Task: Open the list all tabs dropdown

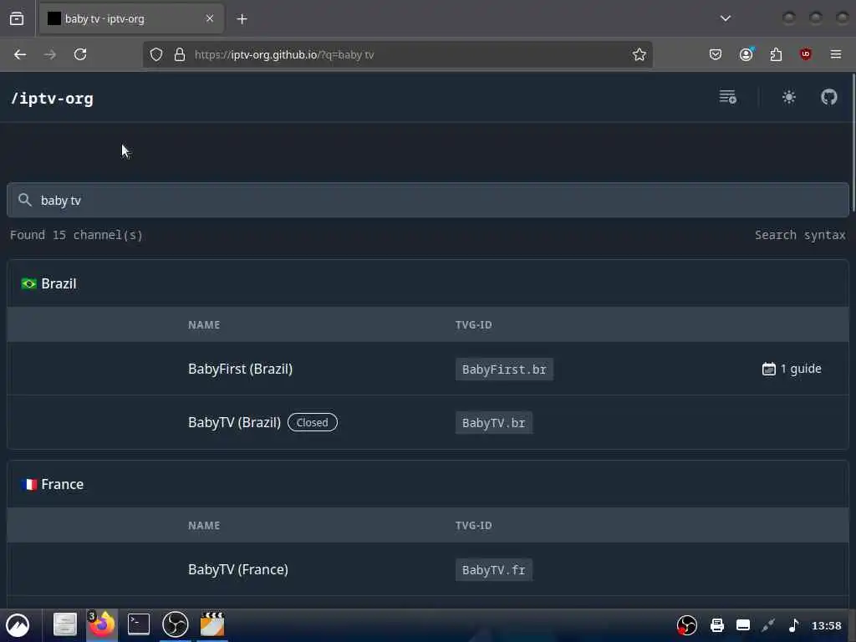Action: click(x=725, y=18)
